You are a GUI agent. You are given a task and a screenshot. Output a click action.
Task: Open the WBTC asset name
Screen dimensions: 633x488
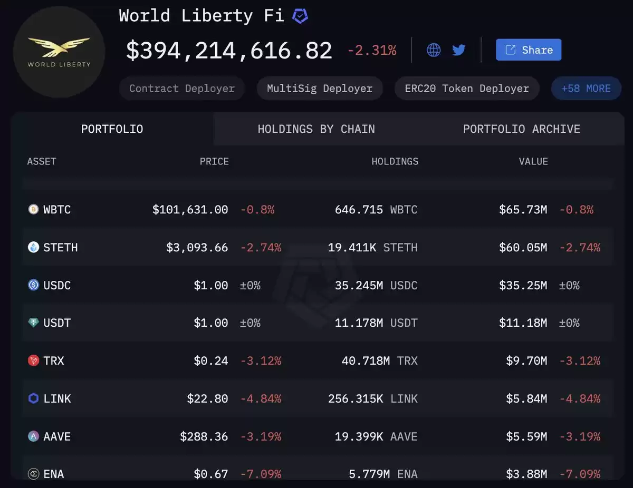(x=57, y=209)
